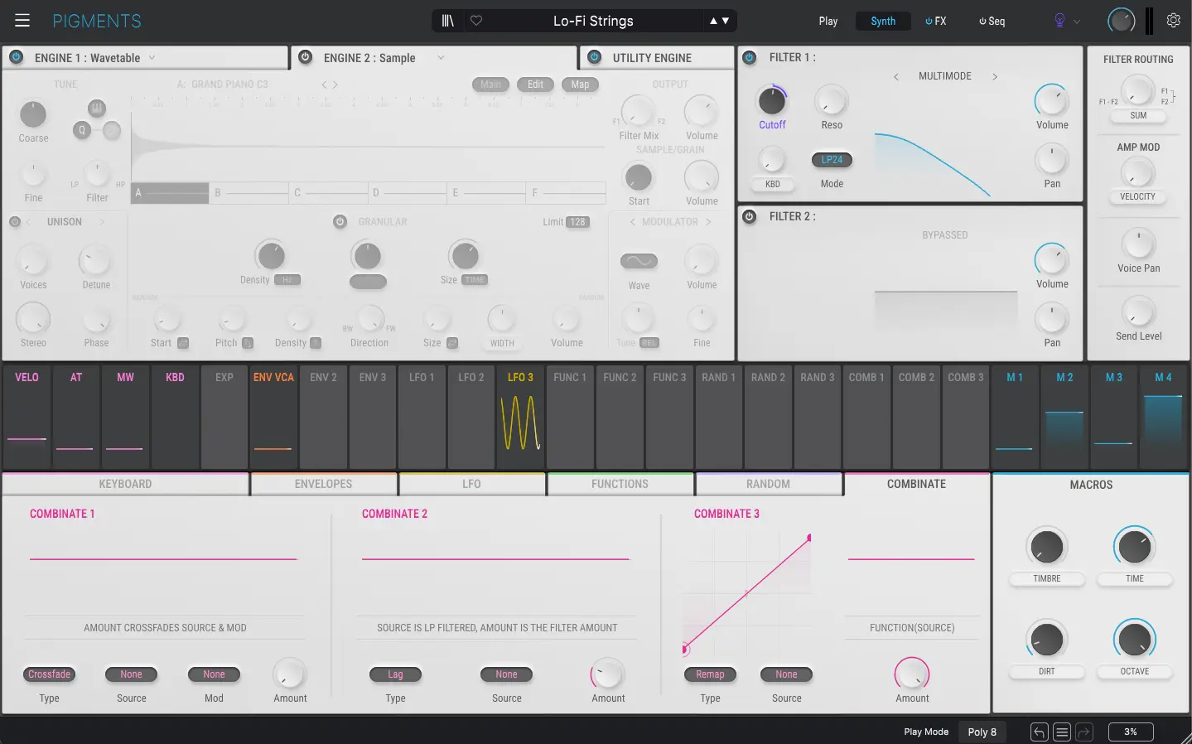Image resolution: width=1192 pixels, height=744 pixels.
Task: Click the redo arrow icon
Action: pos(1084,732)
